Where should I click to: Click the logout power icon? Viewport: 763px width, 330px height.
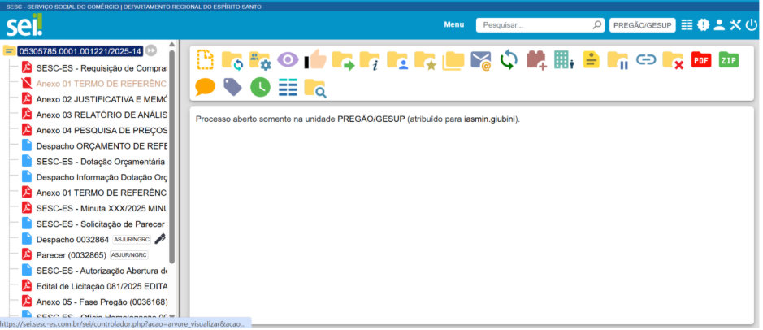tap(751, 25)
